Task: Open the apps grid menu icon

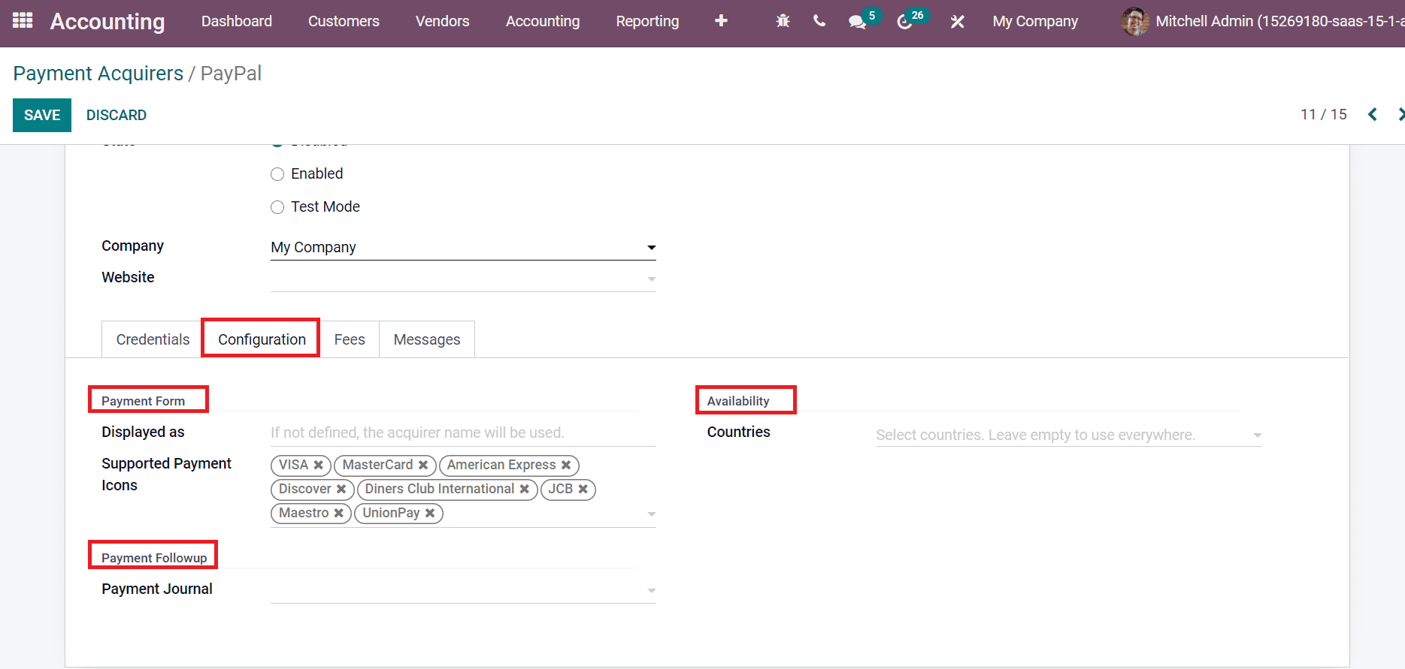Action: pyautogui.click(x=23, y=21)
